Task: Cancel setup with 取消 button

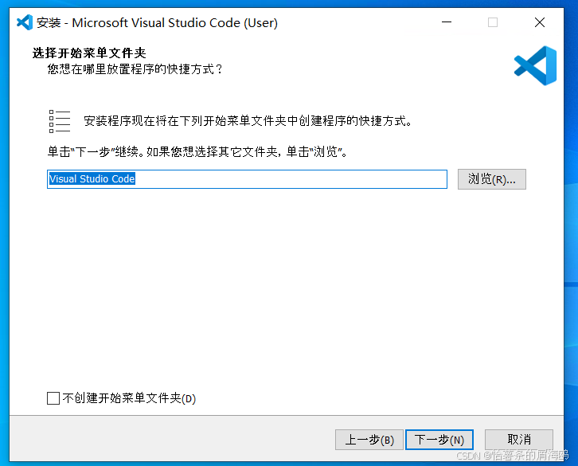Action: (519, 440)
